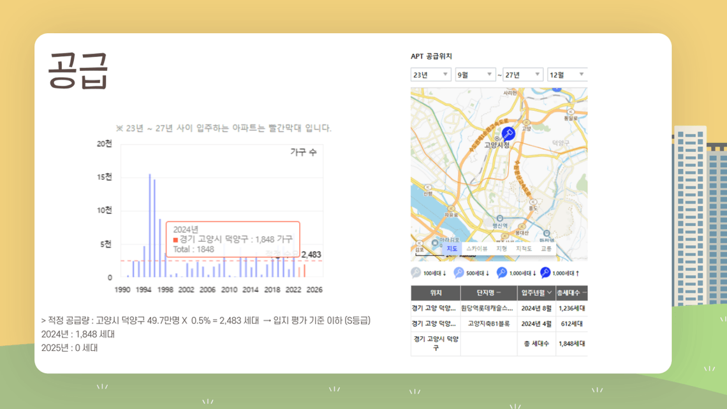The height and width of the screenshot is (409, 727).
Task: Click the 공급 slide title
Action: coord(78,70)
